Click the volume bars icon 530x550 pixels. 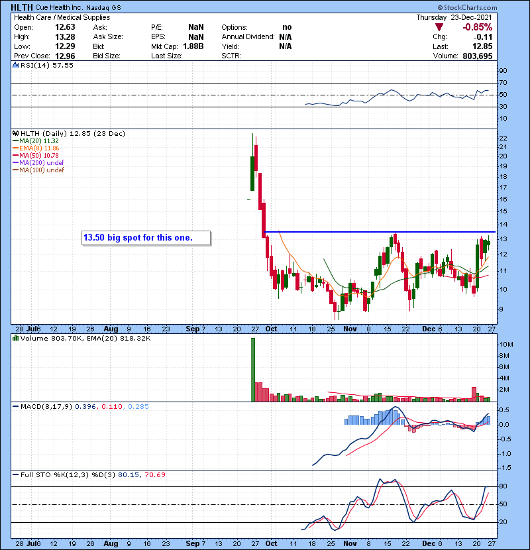15,338
